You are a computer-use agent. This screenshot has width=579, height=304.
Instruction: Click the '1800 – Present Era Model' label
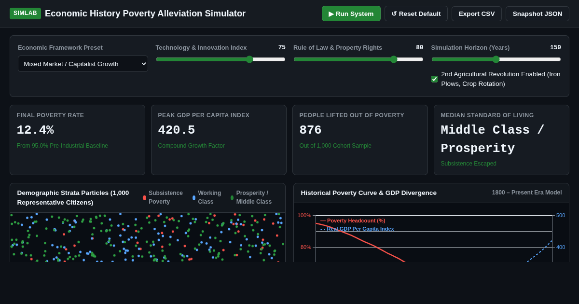point(527,193)
